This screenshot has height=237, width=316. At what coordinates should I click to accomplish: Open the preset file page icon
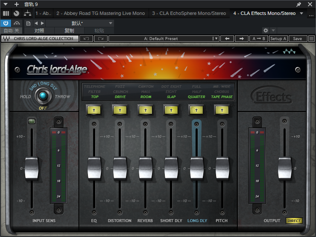coord(29,23)
